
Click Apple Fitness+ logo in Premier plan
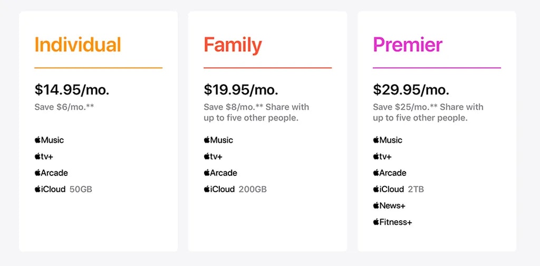[392, 222]
